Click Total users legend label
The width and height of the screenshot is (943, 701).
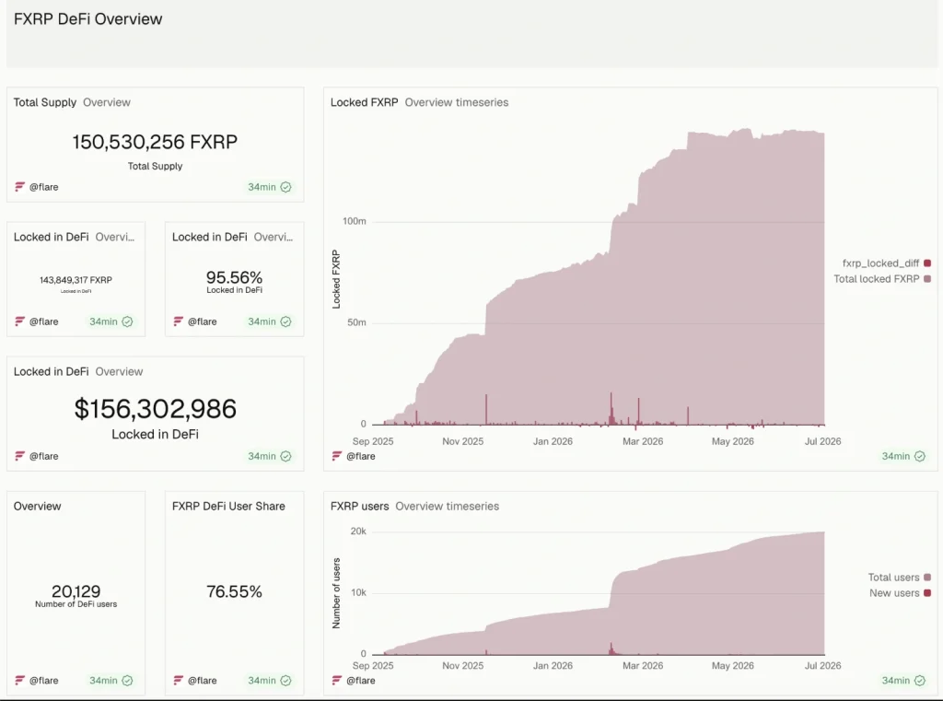click(893, 577)
